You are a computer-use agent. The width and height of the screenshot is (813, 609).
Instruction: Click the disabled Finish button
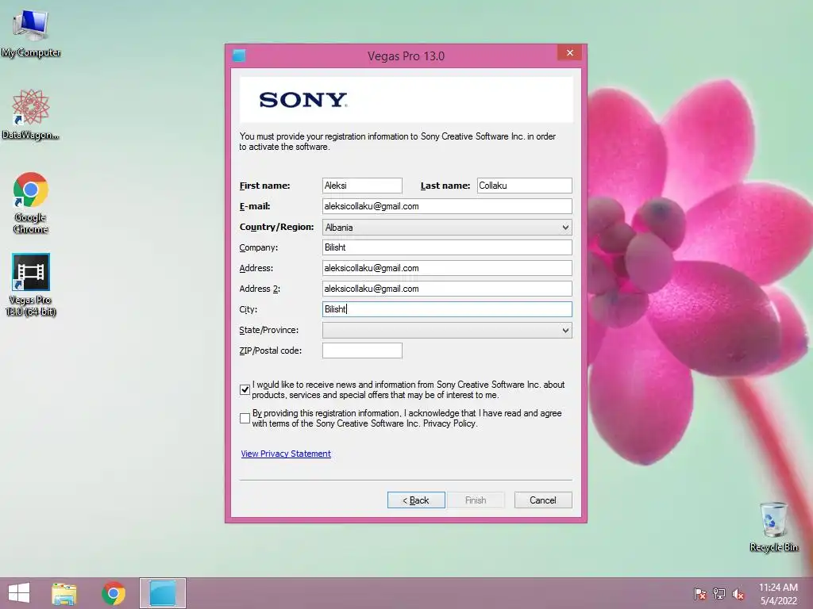click(476, 500)
